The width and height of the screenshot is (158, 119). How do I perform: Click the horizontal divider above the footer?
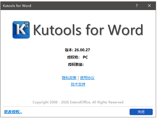pyautogui.click(x=78, y=106)
